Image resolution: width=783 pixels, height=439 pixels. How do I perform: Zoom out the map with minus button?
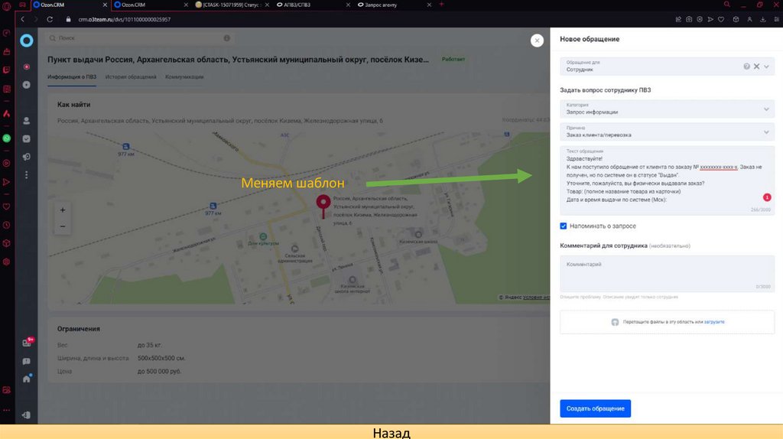tap(63, 226)
